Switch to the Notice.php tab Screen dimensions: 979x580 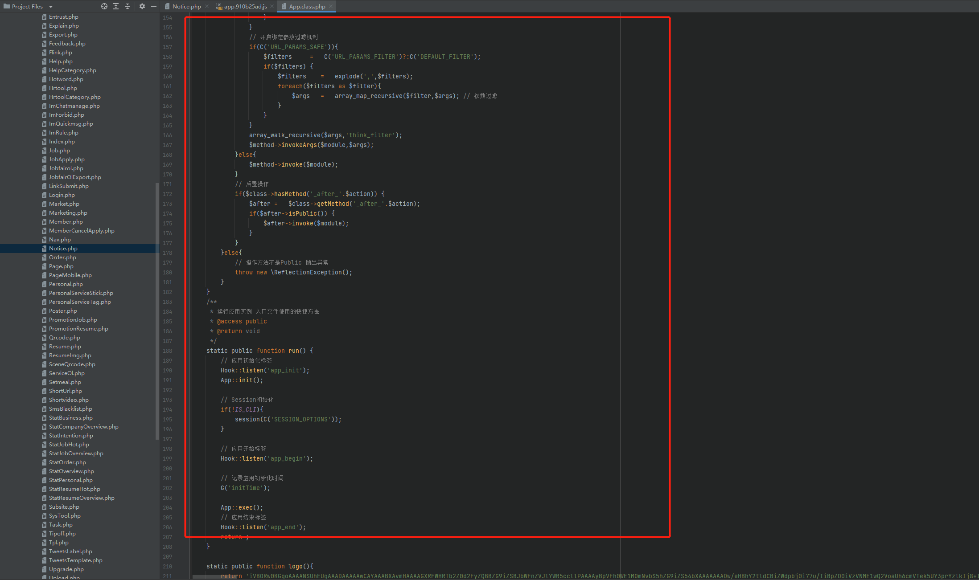[x=186, y=6]
